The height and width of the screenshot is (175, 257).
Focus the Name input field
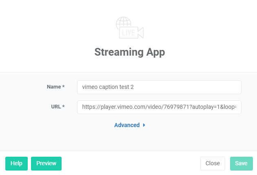tap(159, 87)
